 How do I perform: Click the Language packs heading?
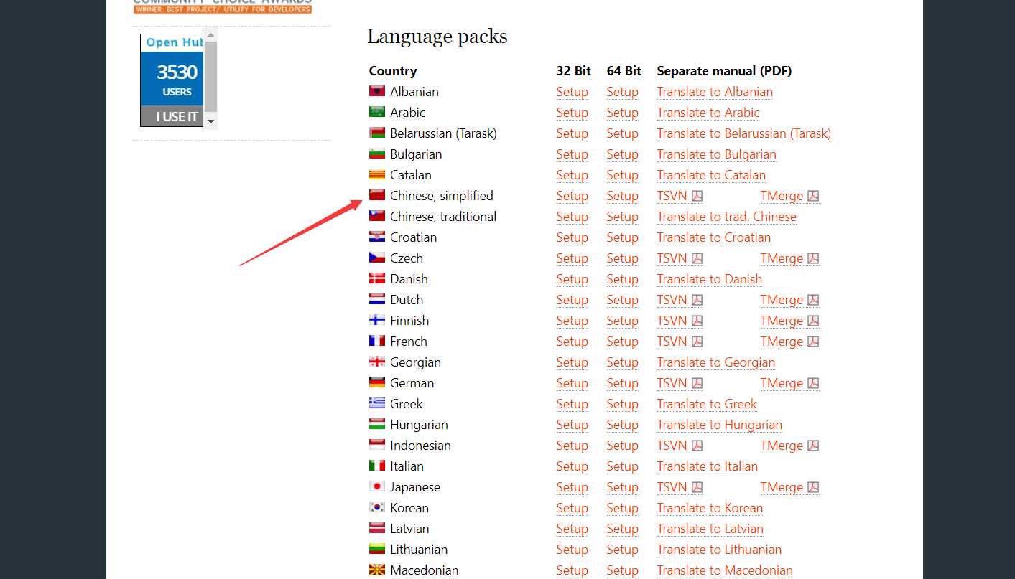[437, 37]
